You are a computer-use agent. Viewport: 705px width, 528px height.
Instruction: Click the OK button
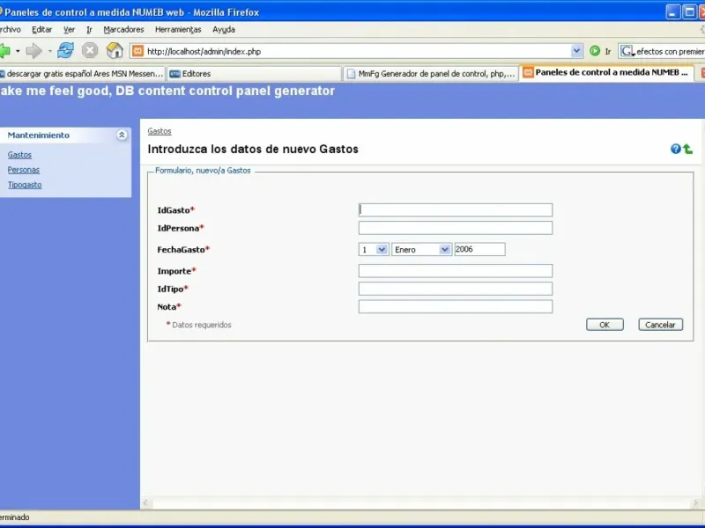click(x=605, y=325)
